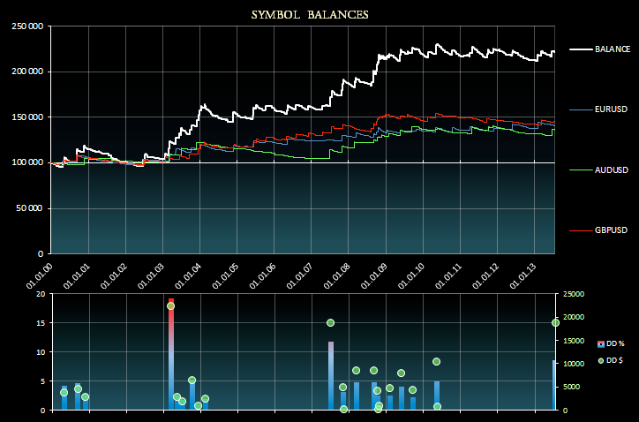Click the 250 000 axis label
The image size is (639, 422).
coord(27,26)
